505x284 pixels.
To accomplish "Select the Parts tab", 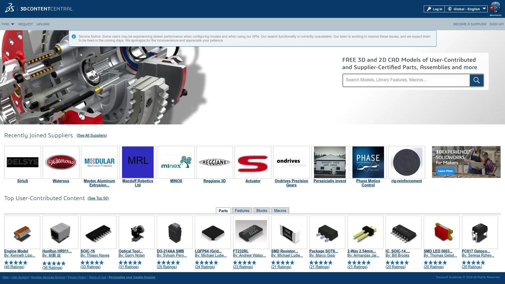I will click(223, 211).
